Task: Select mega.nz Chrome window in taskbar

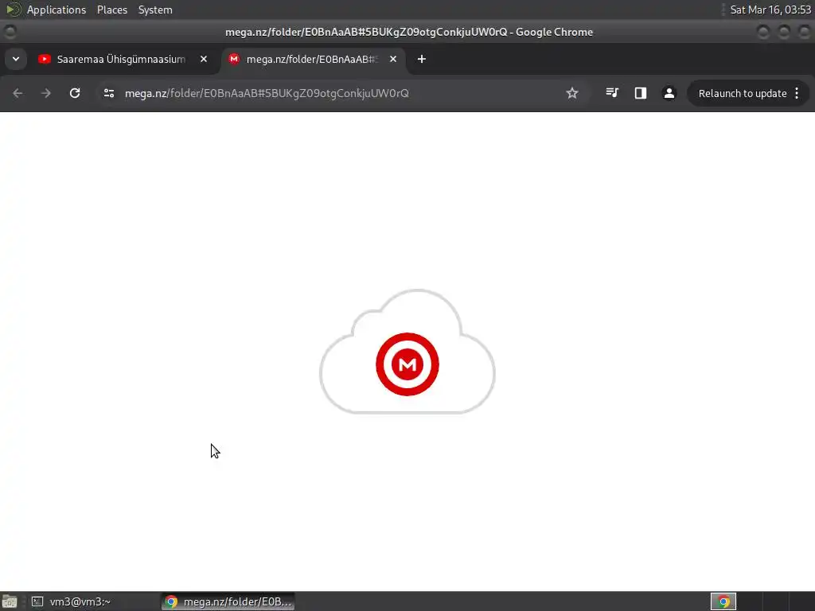Action: point(228,601)
